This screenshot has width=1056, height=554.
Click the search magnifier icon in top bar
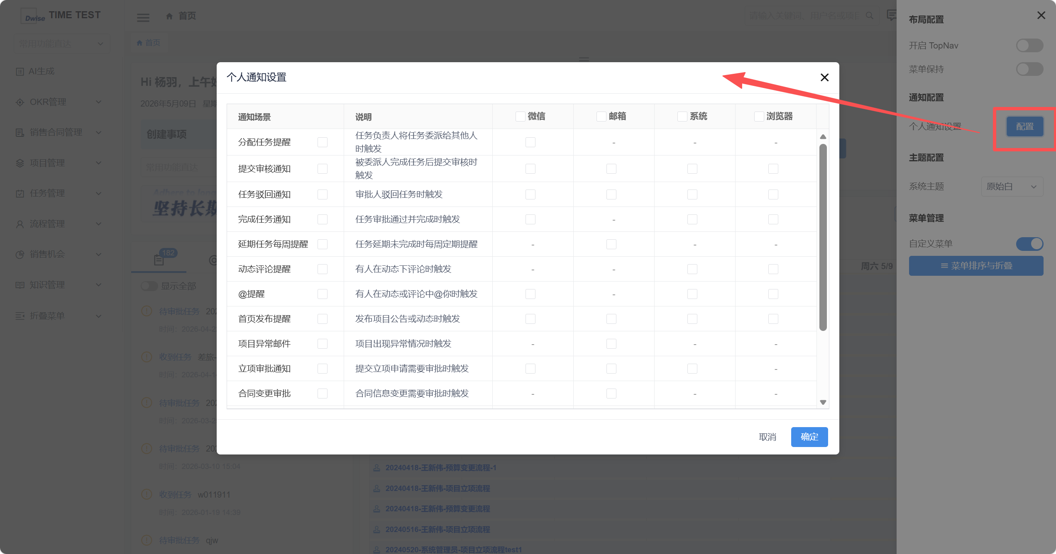point(869,16)
